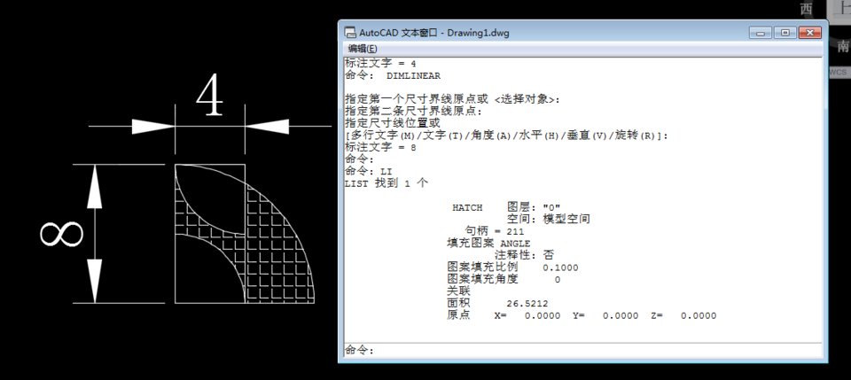Minimize the AutoCAD text window

point(761,33)
